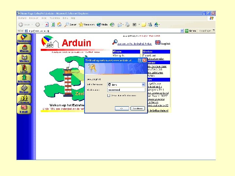Viewport: 235px width, 176px height.
Task: Refresh the page with the green arrows icon
Action: (x=53, y=24)
